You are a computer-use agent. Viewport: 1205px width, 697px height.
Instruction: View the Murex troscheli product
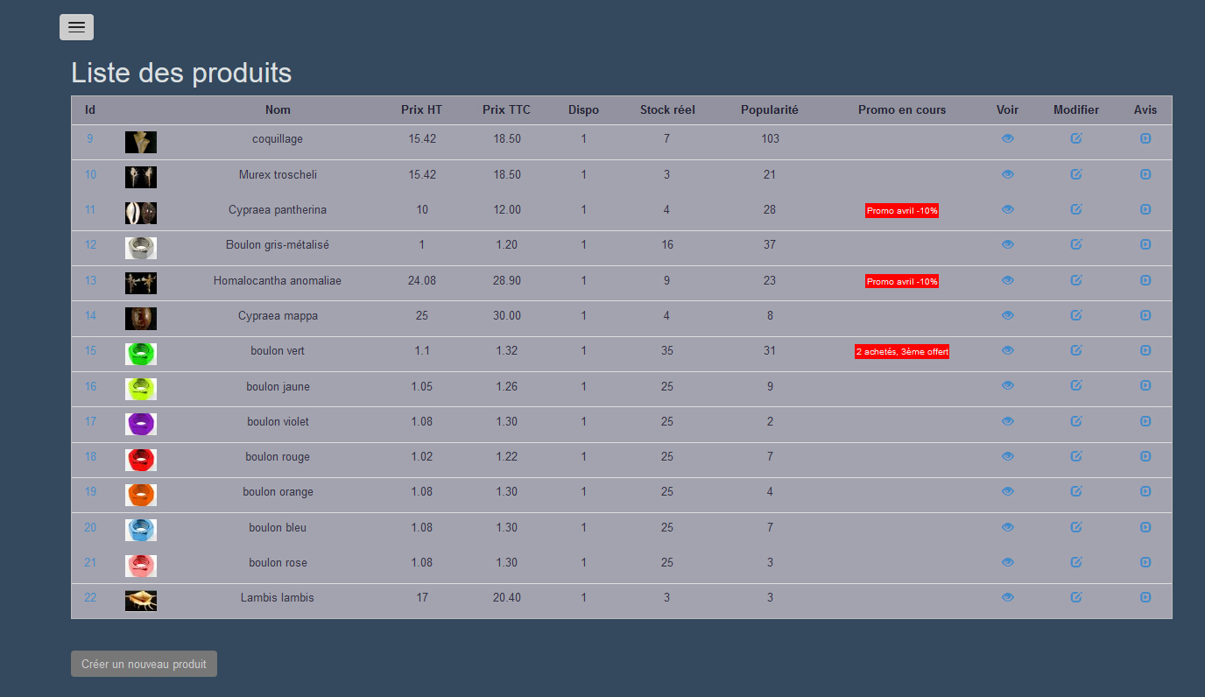(x=1008, y=174)
